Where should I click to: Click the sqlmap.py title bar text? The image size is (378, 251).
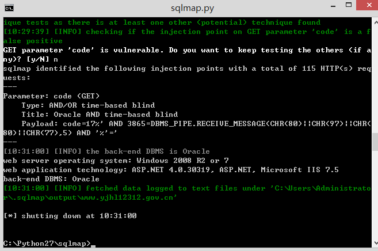tap(192, 8)
